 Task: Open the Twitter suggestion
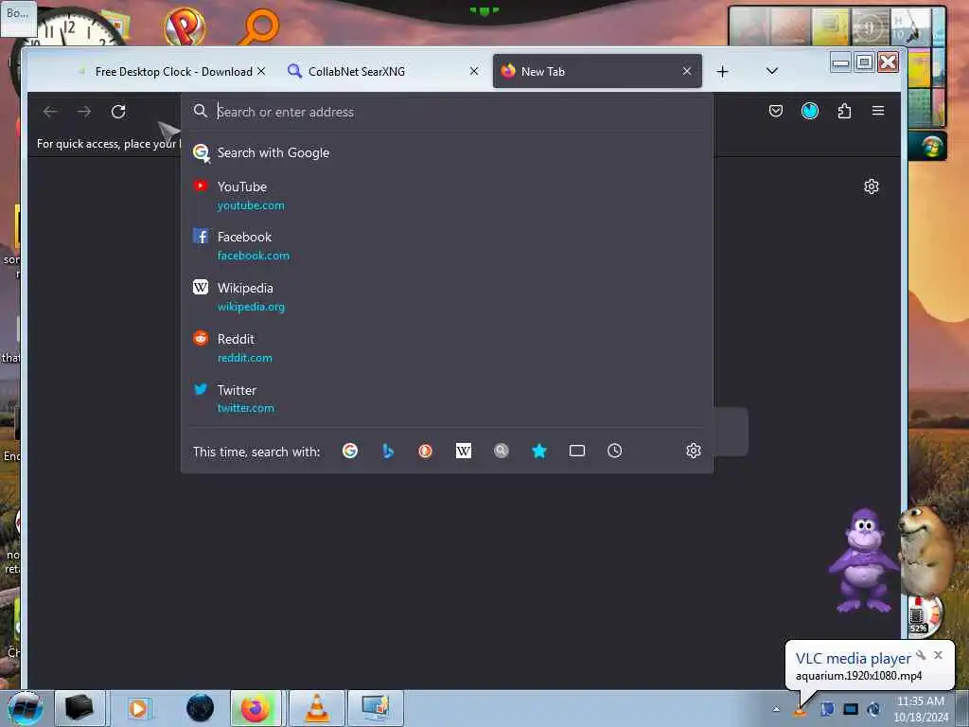447,399
